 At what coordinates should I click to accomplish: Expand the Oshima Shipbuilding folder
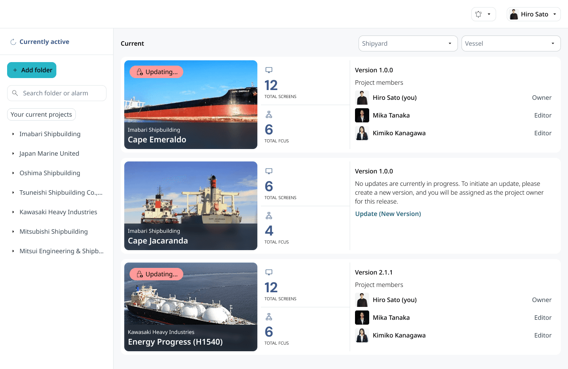tap(13, 173)
